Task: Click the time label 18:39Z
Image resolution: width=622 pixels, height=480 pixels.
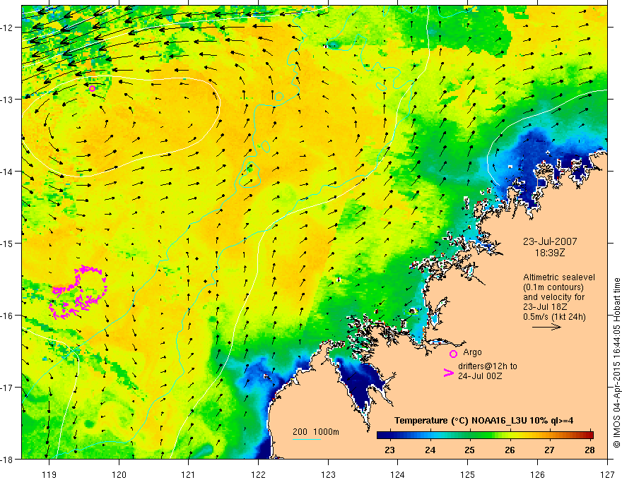Action: click(550, 253)
